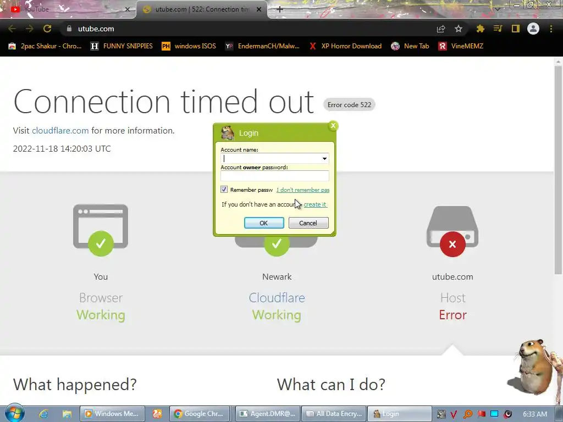Open the FUNNY SNIPPIES bookmark
The image size is (563, 422).
point(122,46)
